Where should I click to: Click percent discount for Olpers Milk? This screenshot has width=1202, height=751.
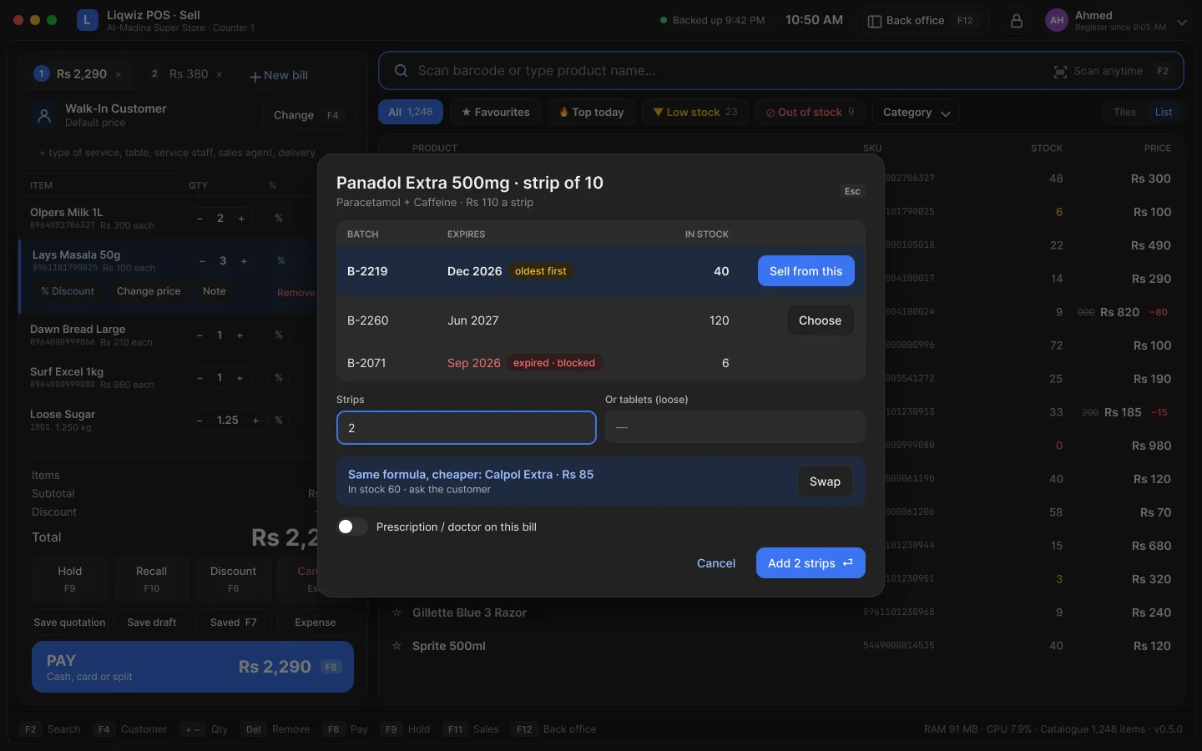click(278, 219)
